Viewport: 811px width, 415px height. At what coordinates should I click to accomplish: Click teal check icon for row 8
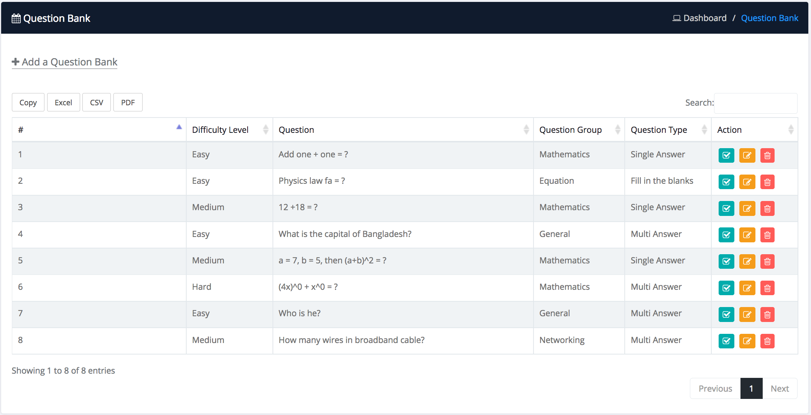726,341
